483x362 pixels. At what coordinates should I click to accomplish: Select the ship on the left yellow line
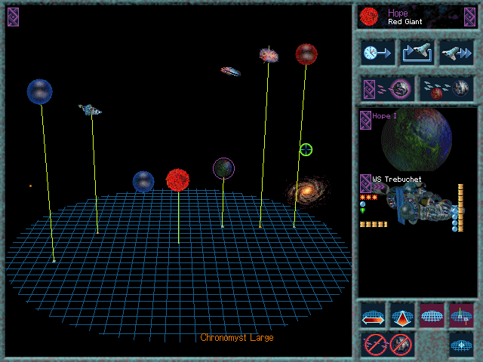[x=90, y=109]
